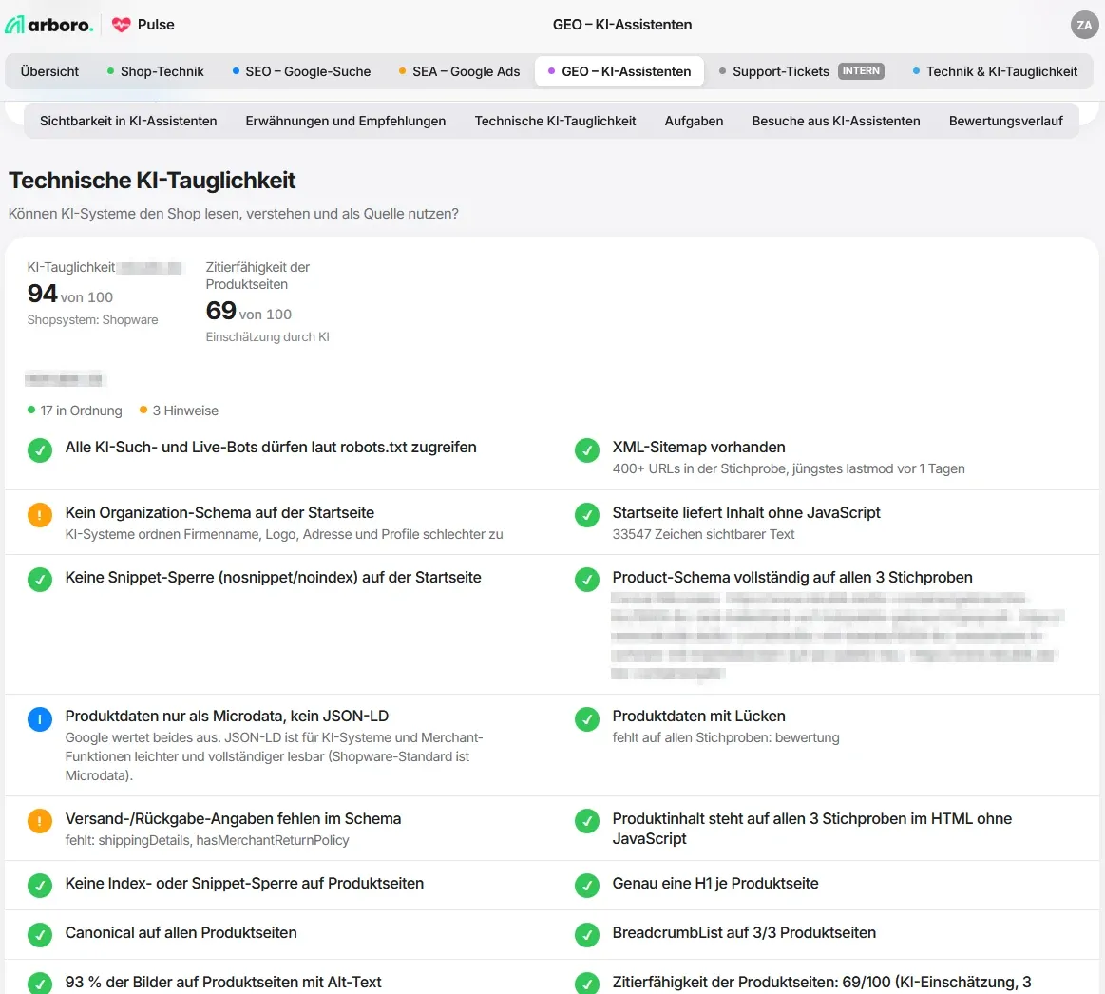1105x994 pixels.
Task: Click 'Versand-/Rückgabe-Angaben fehlen im Schema' title
Action: click(x=234, y=818)
